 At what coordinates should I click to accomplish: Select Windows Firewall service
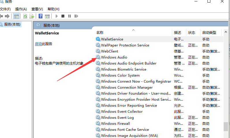click(x=159, y=124)
